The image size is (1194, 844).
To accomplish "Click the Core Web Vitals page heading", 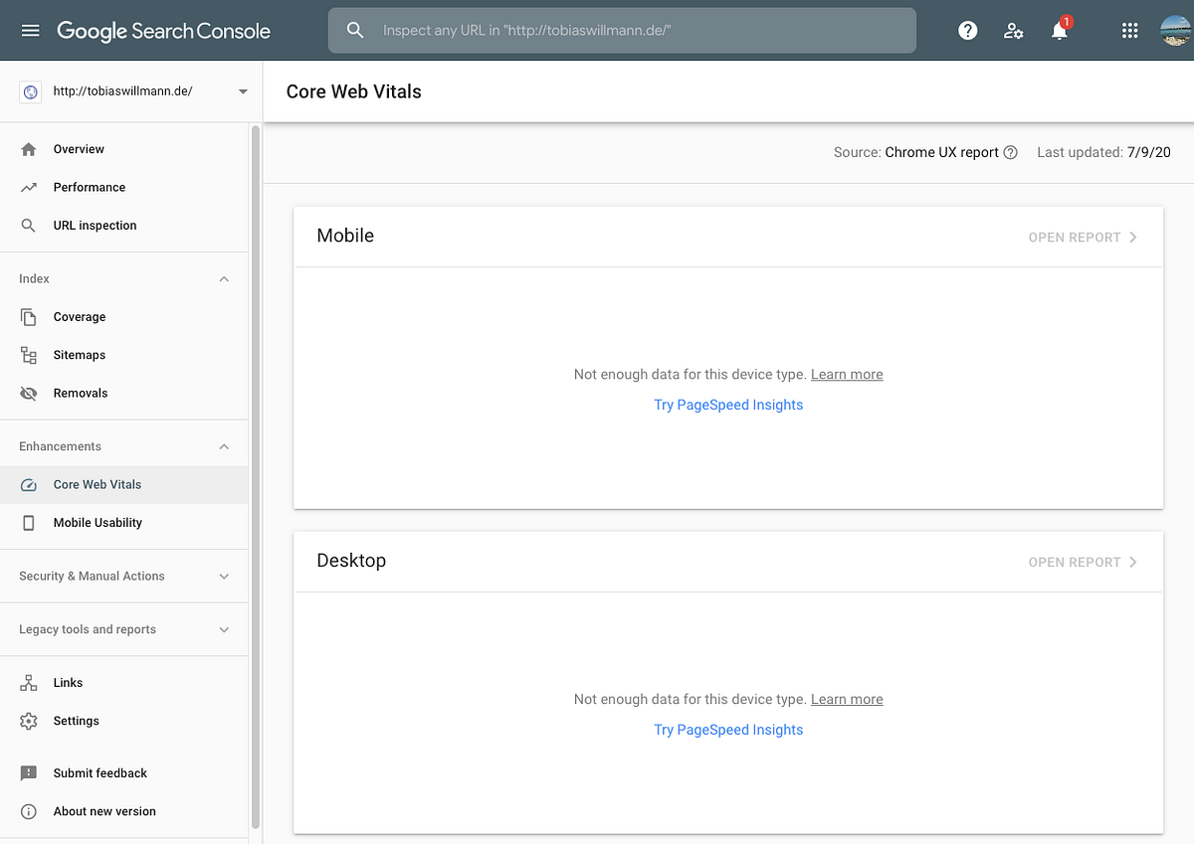I will pyautogui.click(x=354, y=91).
